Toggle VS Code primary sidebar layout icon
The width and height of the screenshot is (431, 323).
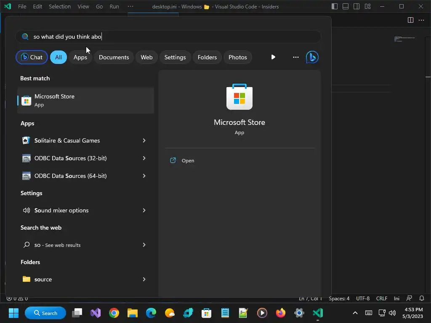[x=335, y=6]
